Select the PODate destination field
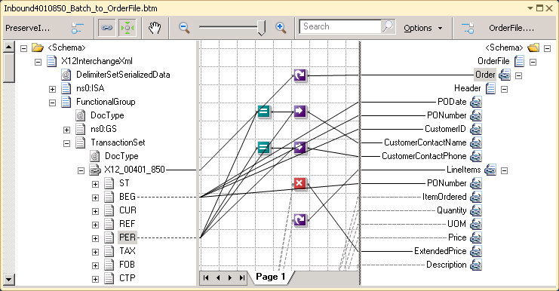 click(x=452, y=102)
